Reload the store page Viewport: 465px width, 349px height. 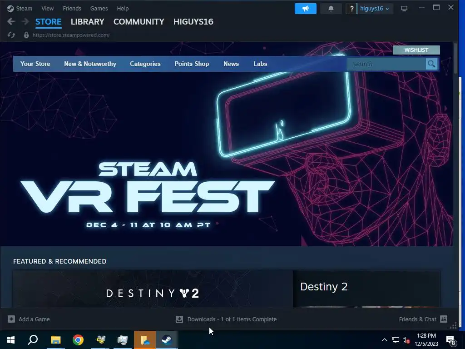(x=11, y=35)
